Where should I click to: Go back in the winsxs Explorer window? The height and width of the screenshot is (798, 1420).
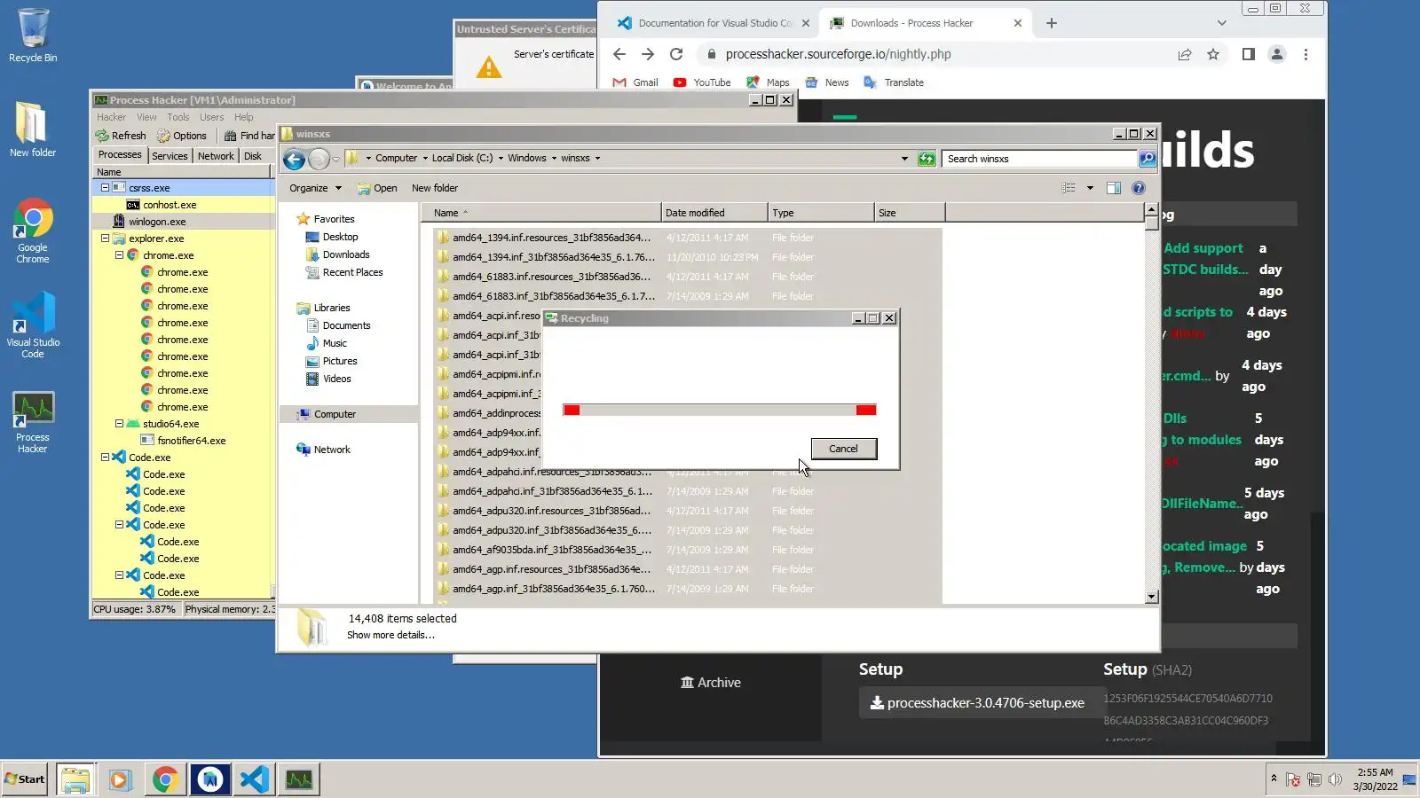click(x=294, y=160)
